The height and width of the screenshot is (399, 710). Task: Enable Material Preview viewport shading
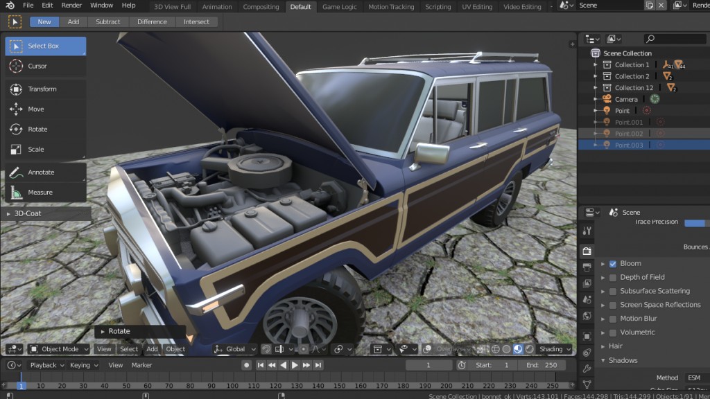click(518, 349)
